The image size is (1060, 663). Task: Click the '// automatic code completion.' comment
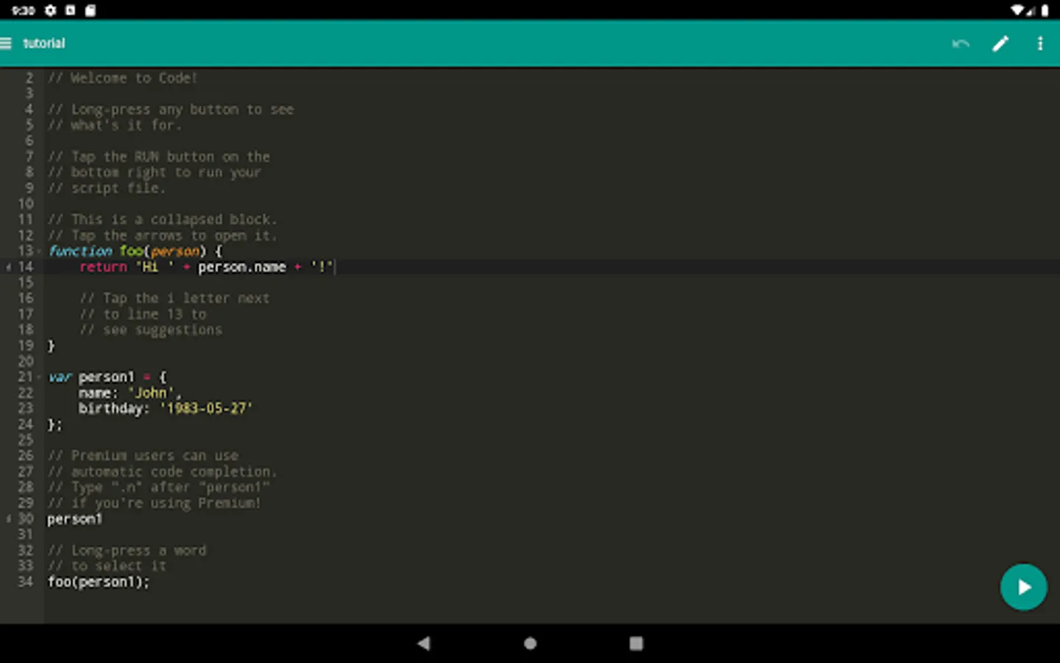[x=163, y=471]
